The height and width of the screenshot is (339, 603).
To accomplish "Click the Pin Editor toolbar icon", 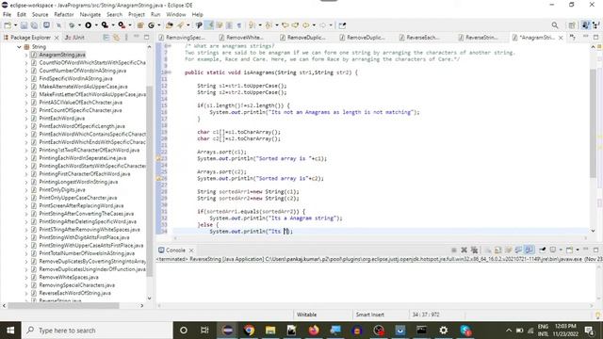I will point(342,25).
